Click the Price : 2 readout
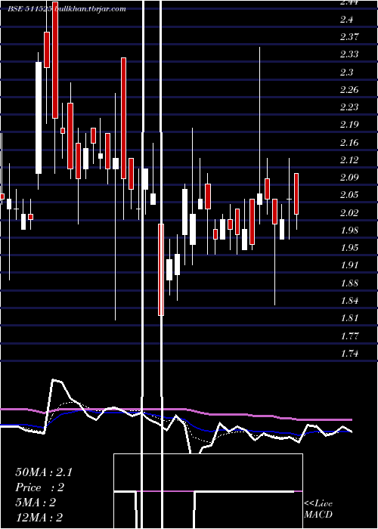The width and height of the screenshot is (378, 529). pos(40,487)
